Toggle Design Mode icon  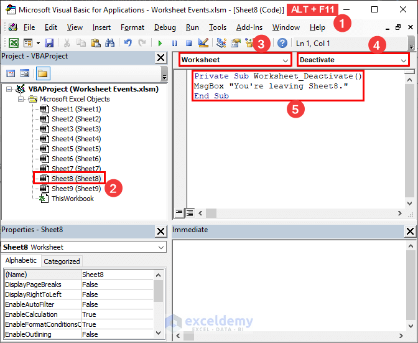203,43
